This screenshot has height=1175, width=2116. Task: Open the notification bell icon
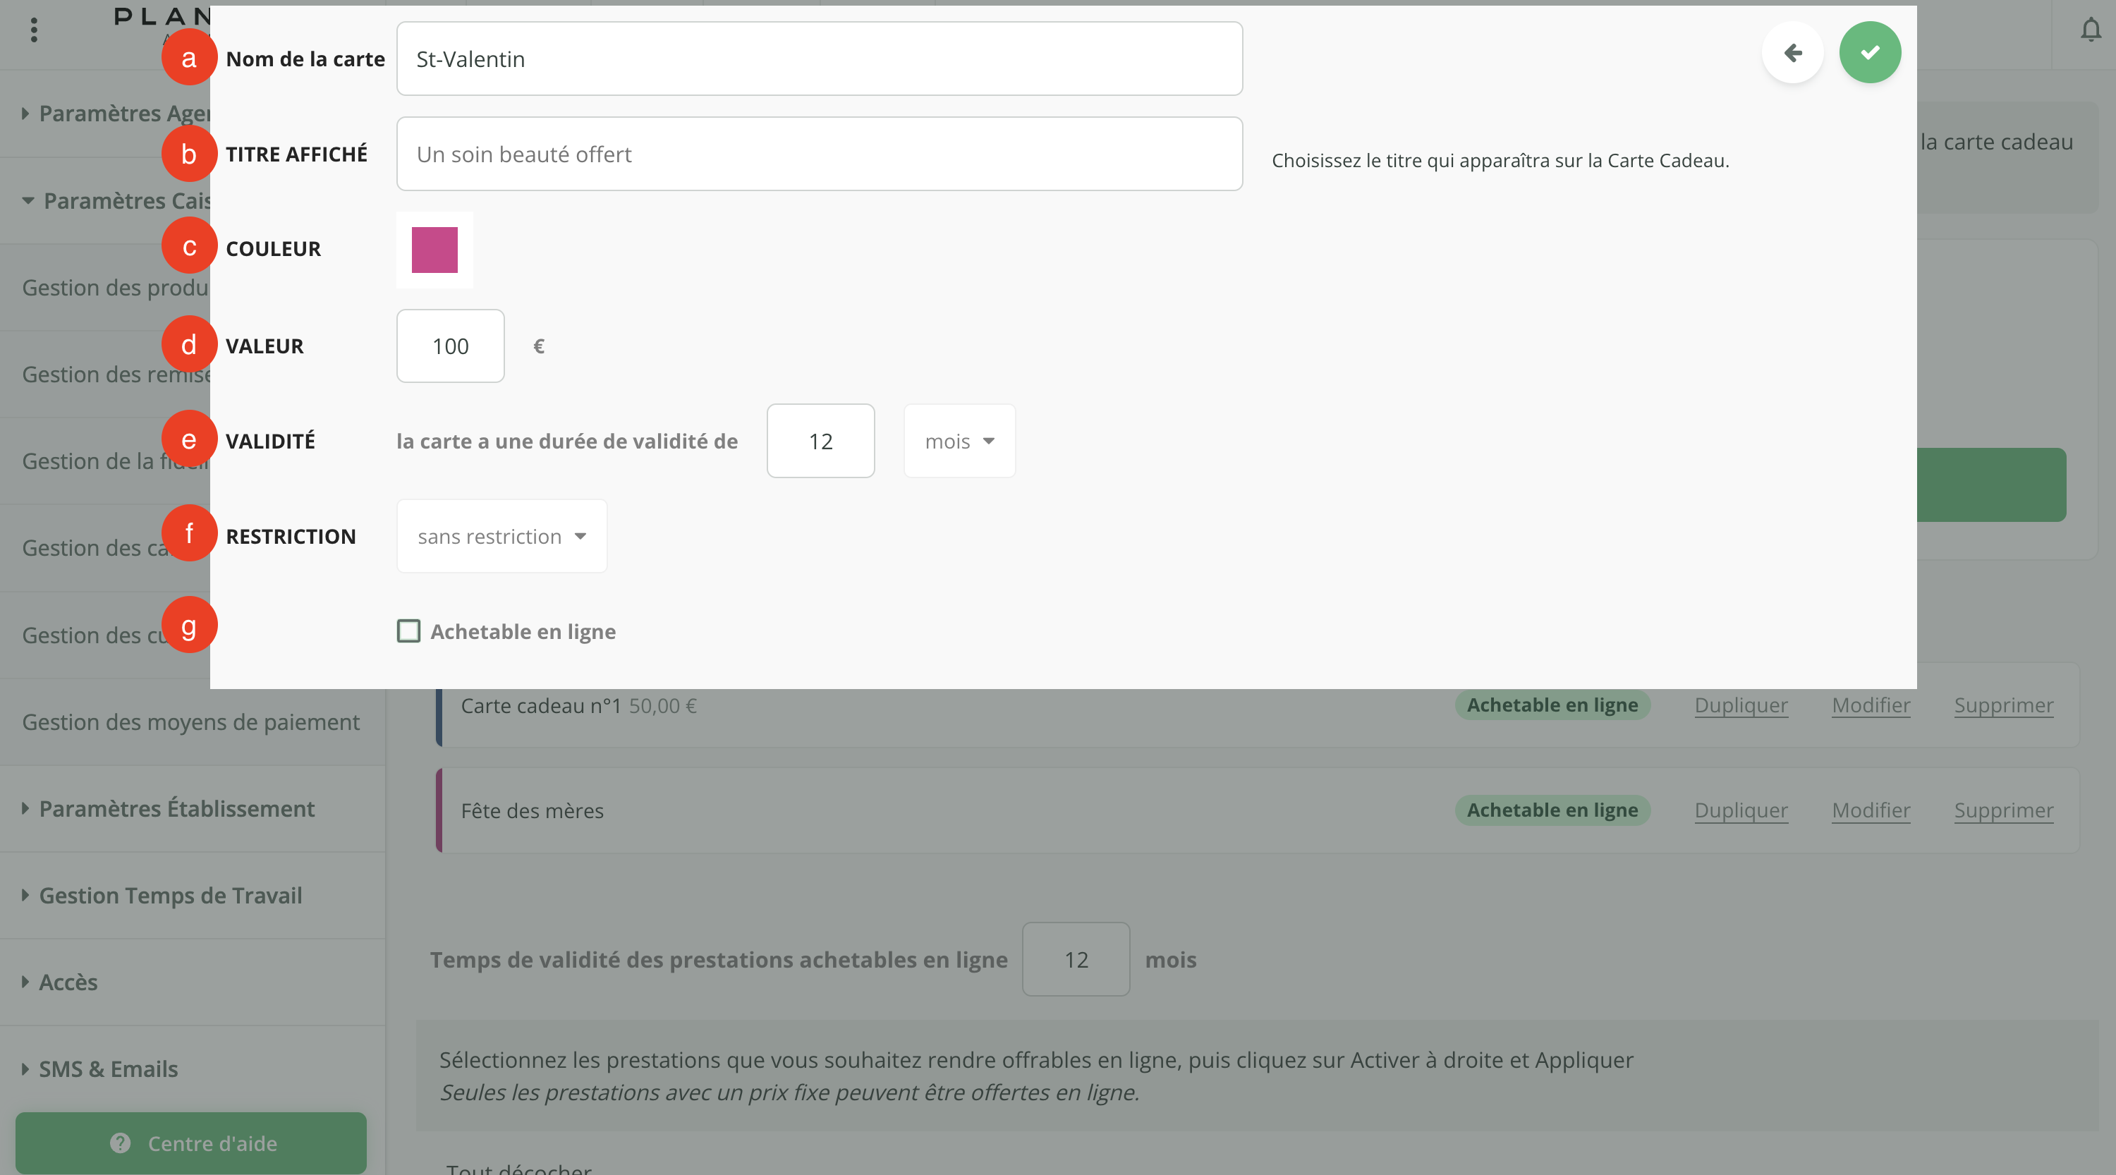tap(2091, 30)
